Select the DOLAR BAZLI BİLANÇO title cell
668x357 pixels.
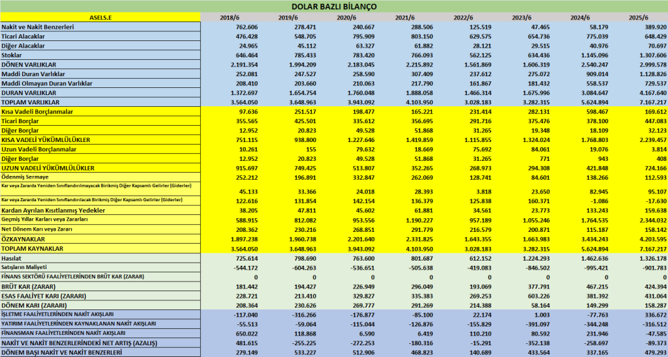[334, 7]
